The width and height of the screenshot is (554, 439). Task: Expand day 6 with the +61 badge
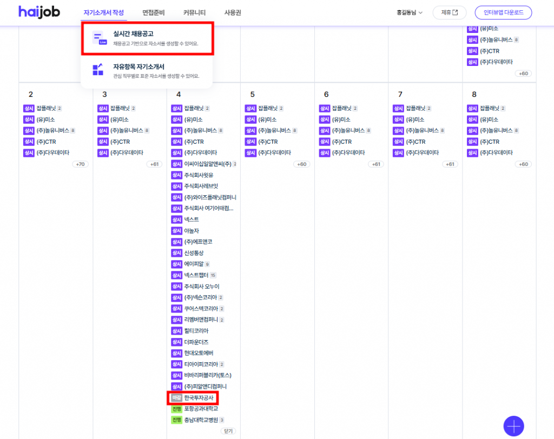376,164
